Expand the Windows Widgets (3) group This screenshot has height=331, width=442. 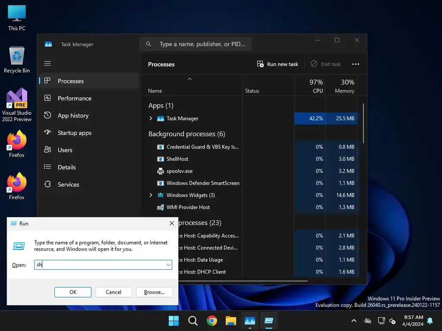[151, 195]
